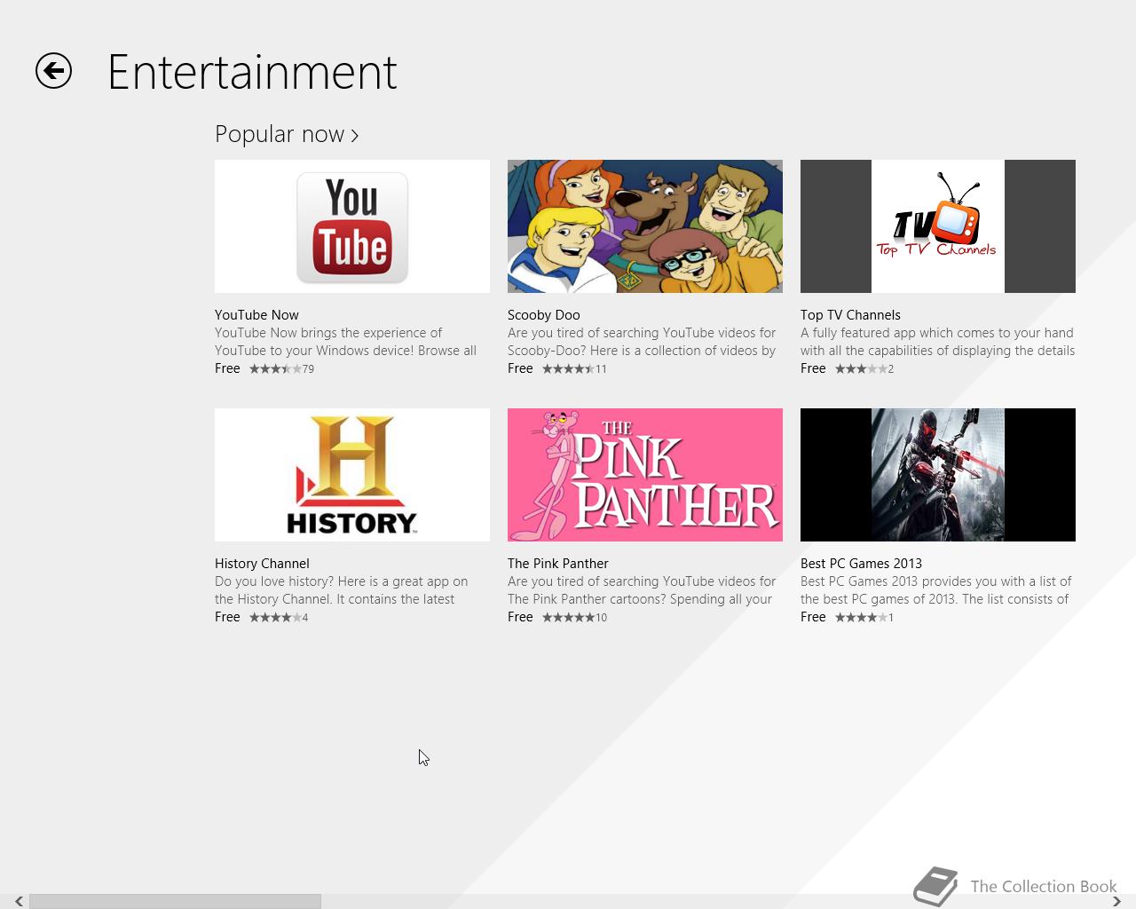Click Best PC Games 2013 star rating
Image resolution: width=1136 pixels, height=909 pixels.
click(864, 617)
